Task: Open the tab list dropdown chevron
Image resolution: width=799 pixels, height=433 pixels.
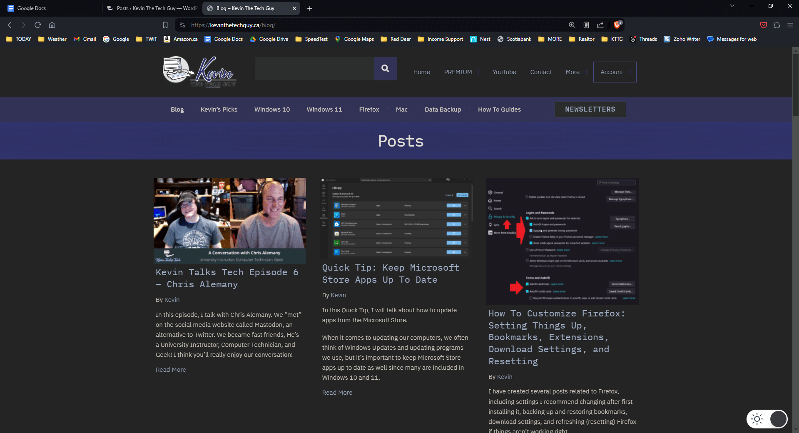Action: [x=732, y=6]
